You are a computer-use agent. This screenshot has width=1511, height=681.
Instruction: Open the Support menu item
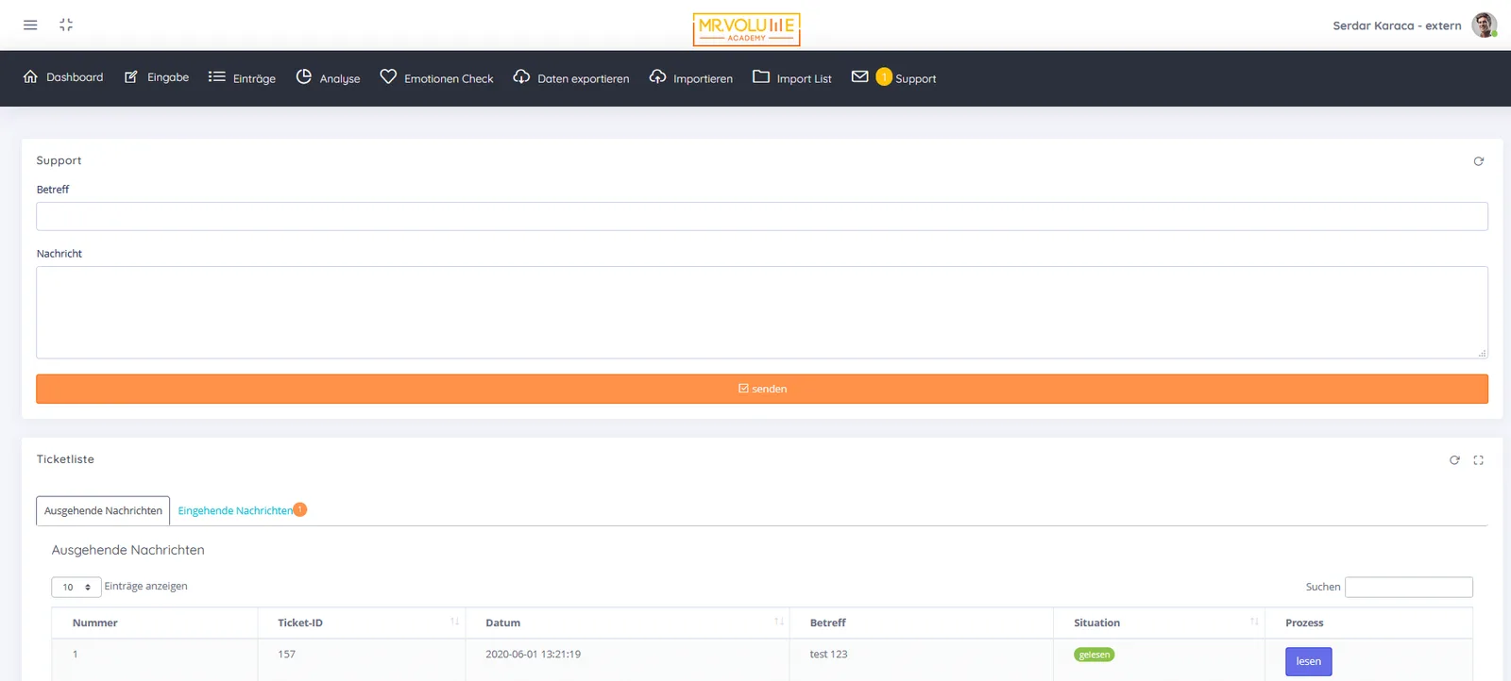(915, 78)
